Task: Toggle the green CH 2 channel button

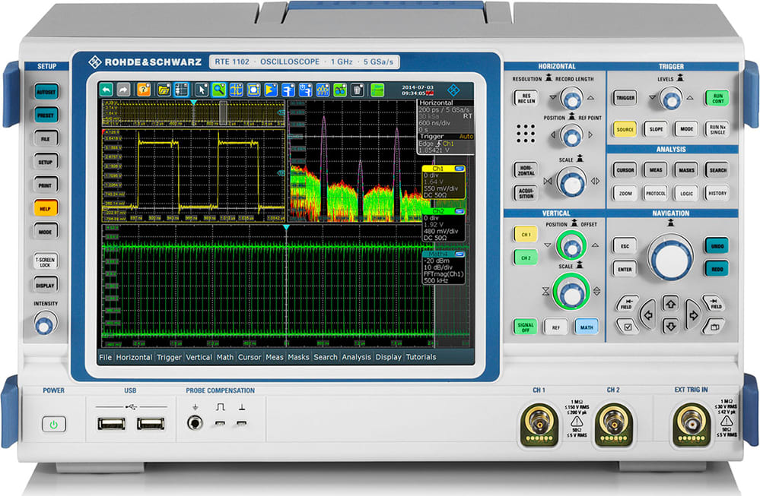Action: [526, 257]
